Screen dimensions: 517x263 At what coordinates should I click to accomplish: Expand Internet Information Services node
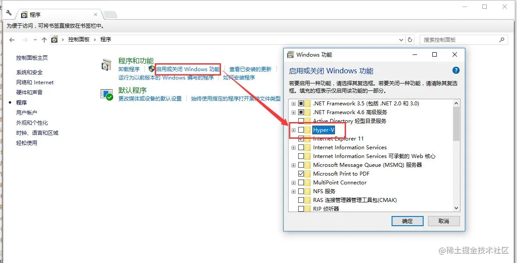293,148
